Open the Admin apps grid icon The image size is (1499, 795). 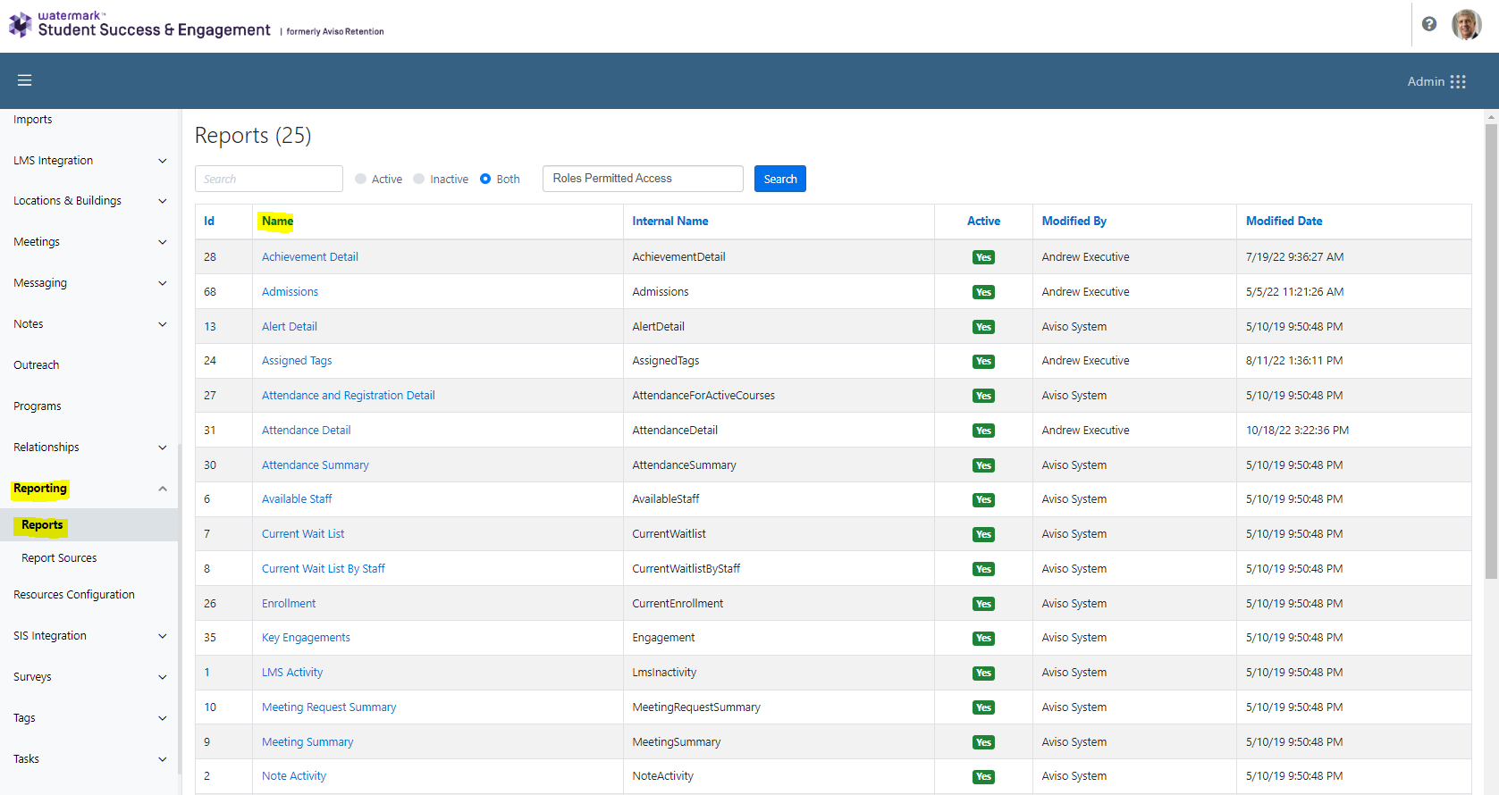[x=1458, y=81]
